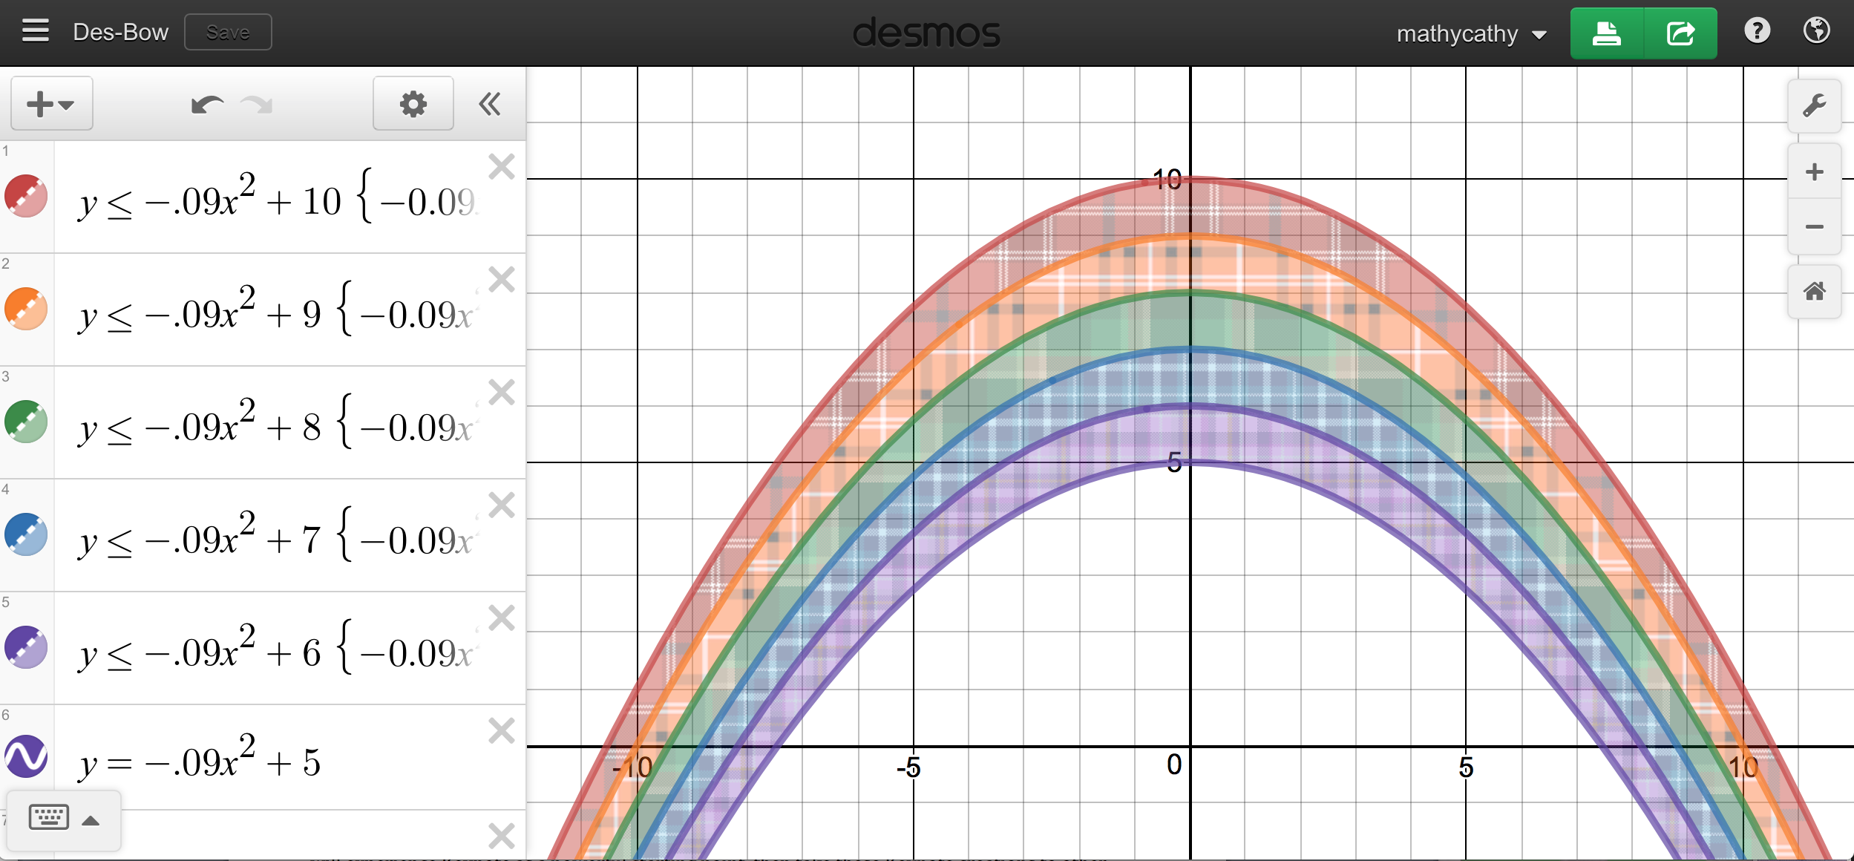Screen dimensions: 1854x861
Task: Toggle visibility of red expression 1
Action: coord(26,197)
